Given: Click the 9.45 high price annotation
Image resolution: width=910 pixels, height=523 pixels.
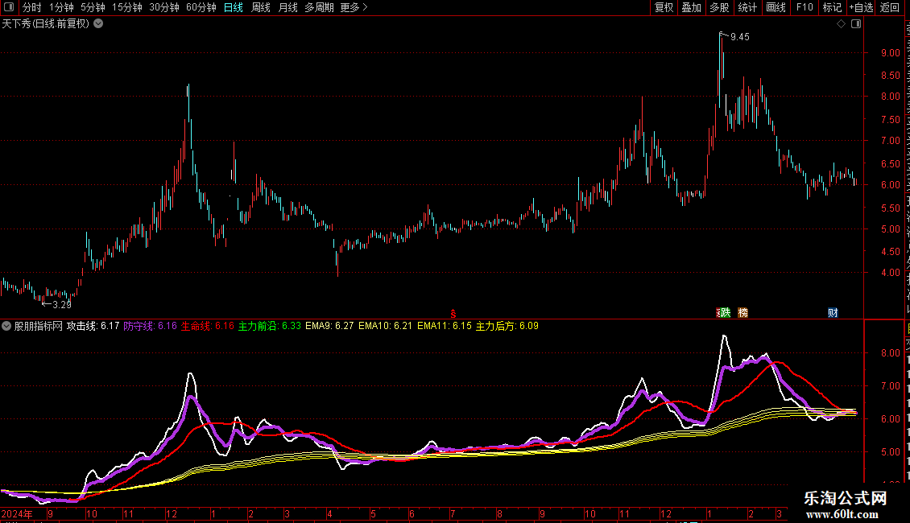Looking at the screenshot, I should (739, 37).
